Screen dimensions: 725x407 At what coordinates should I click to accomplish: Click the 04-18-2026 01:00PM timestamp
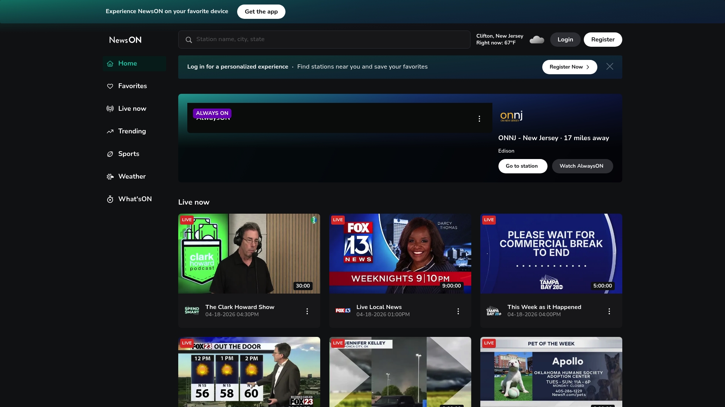383,315
